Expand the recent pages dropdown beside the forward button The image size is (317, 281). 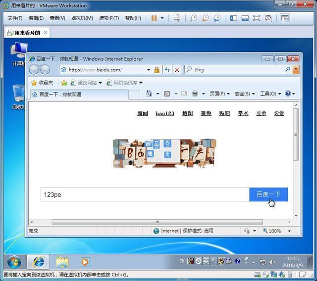53,70
